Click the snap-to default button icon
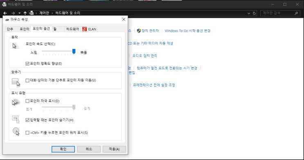 [16, 82]
